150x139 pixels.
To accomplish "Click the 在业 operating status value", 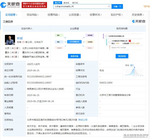I will [102, 70].
